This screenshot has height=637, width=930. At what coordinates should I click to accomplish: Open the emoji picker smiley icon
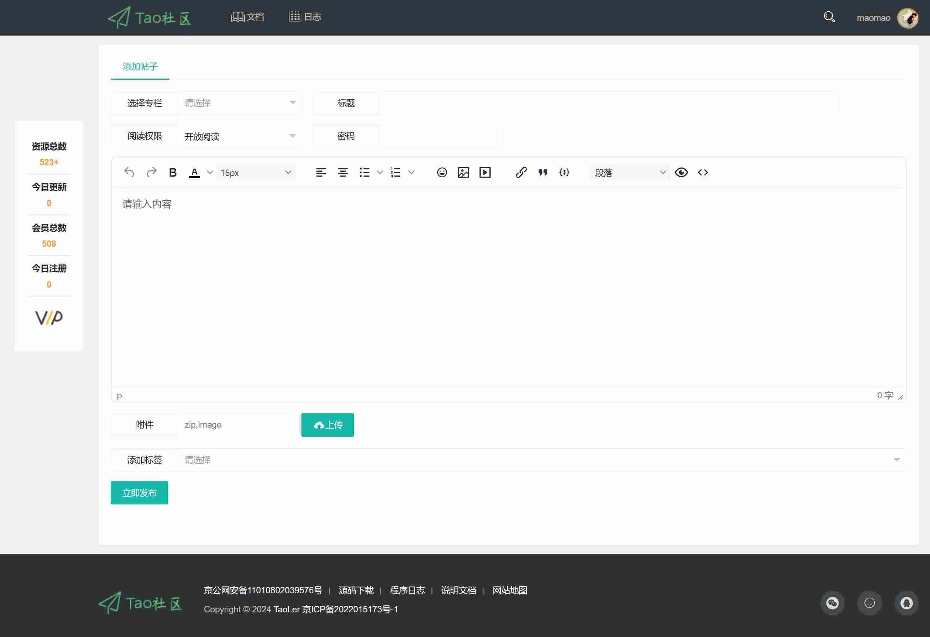coord(442,172)
